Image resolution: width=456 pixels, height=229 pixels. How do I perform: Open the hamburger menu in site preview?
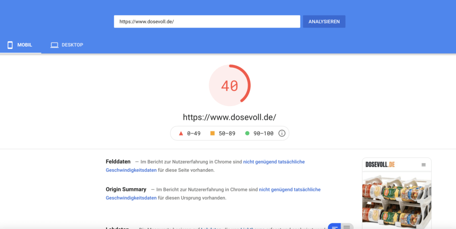click(x=423, y=165)
